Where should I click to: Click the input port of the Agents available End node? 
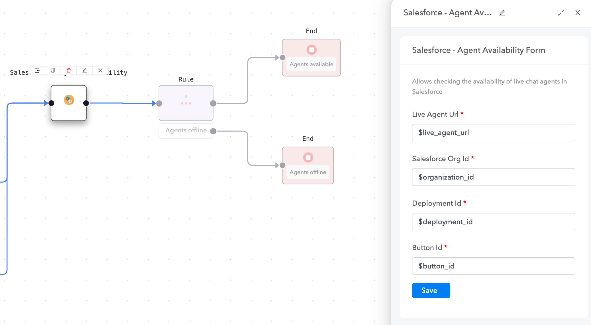pyautogui.click(x=282, y=57)
